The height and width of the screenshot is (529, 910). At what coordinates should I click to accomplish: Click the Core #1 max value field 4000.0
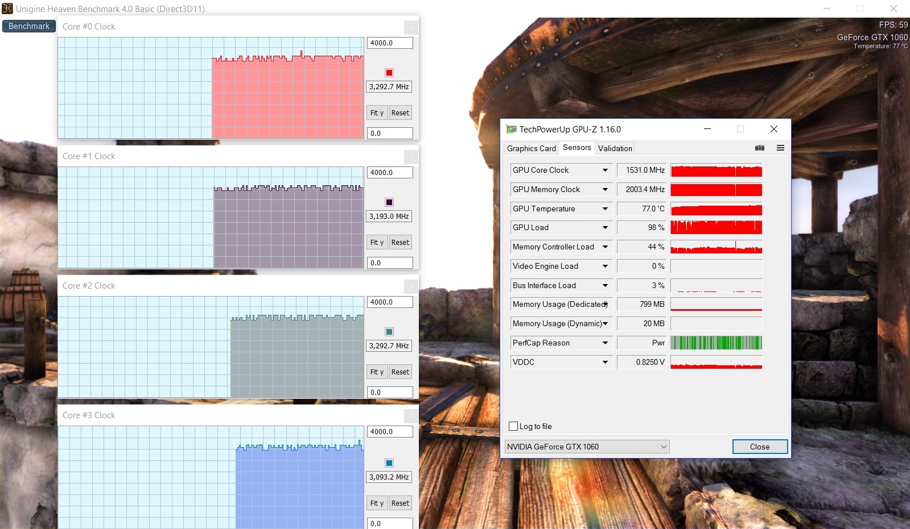click(390, 173)
